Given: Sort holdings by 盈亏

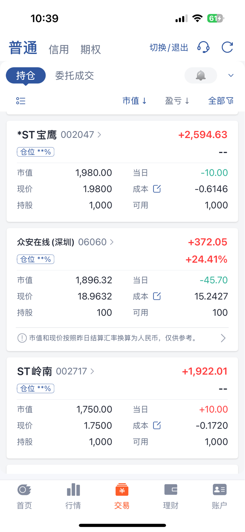Looking at the screenshot, I should pos(177,101).
